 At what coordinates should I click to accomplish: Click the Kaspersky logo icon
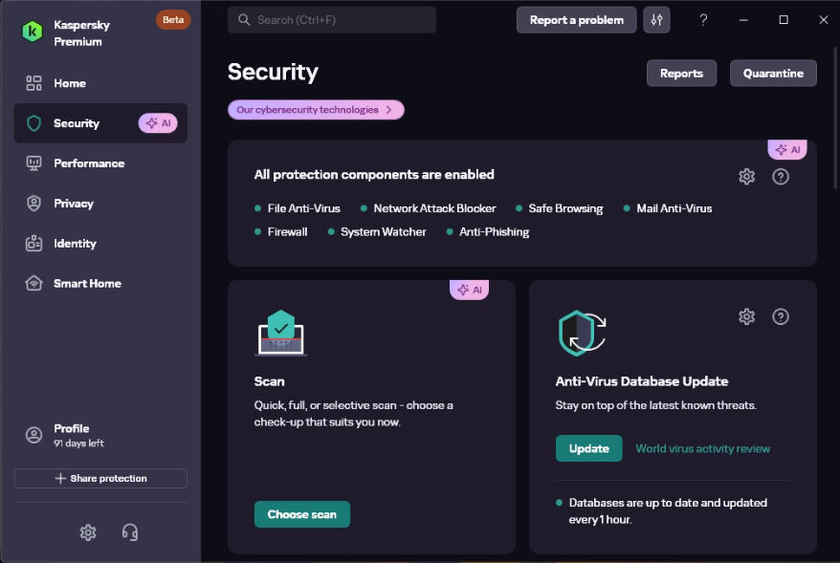[x=33, y=32]
